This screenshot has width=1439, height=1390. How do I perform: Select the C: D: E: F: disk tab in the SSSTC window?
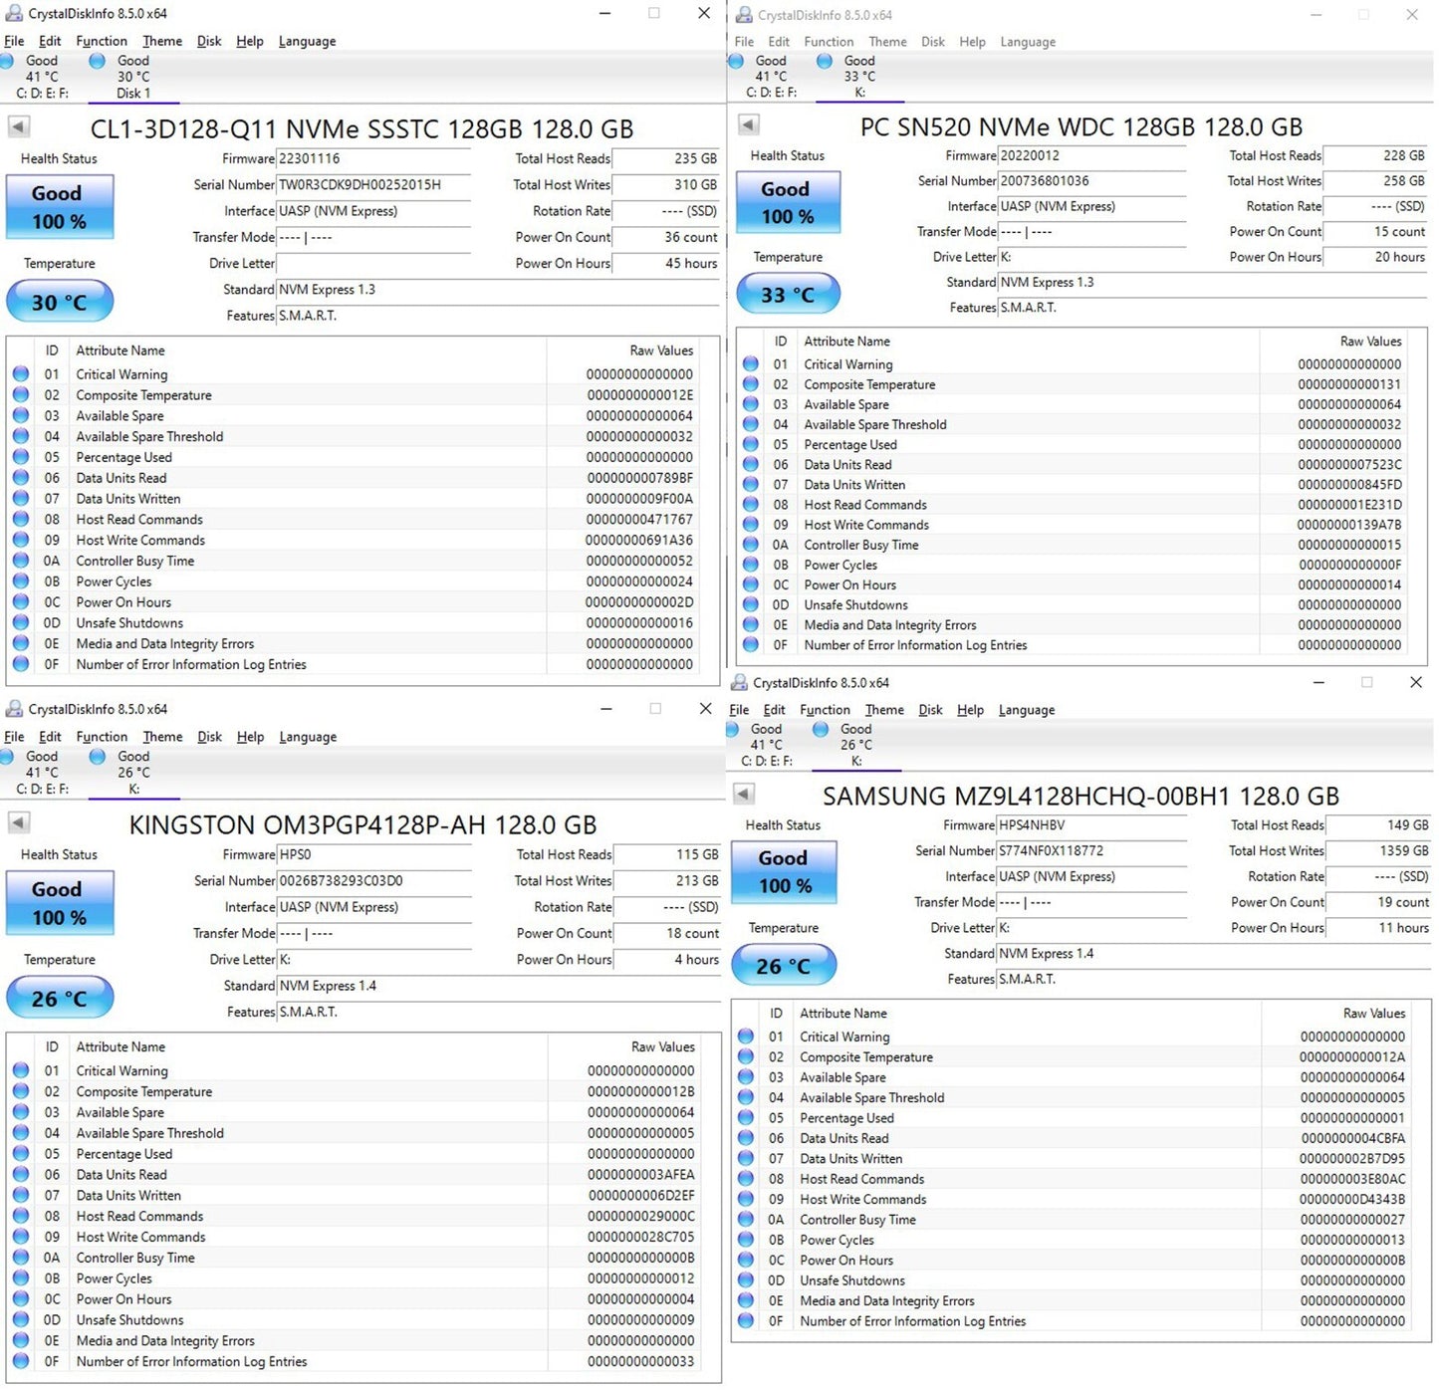pyautogui.click(x=42, y=77)
